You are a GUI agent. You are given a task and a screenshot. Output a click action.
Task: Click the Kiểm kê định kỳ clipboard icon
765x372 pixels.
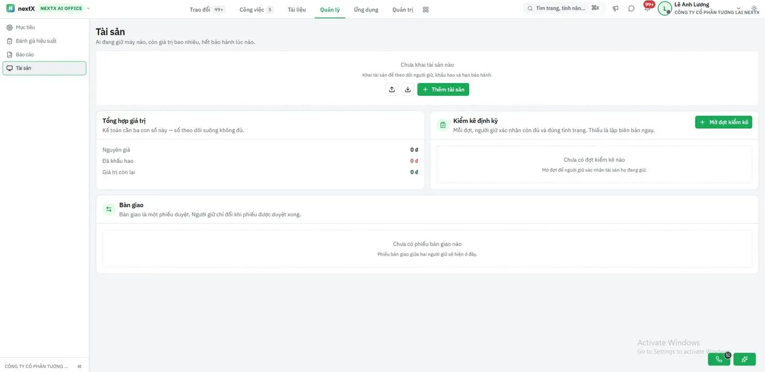[443, 125]
